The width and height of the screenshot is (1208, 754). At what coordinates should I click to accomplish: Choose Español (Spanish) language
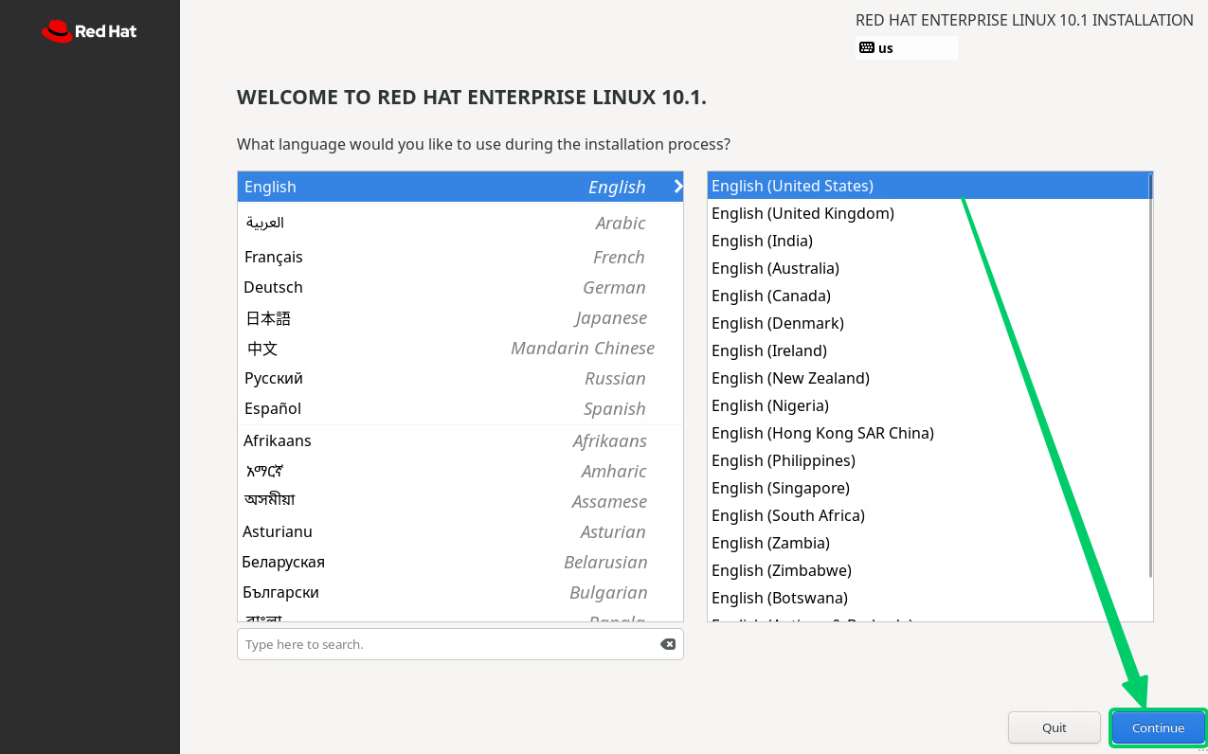point(460,408)
